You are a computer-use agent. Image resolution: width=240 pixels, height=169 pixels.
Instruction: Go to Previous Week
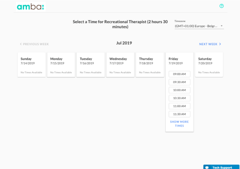pos(34,44)
